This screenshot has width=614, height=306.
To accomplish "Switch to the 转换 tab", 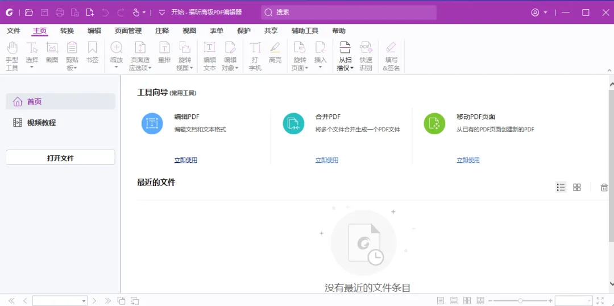I will point(67,31).
